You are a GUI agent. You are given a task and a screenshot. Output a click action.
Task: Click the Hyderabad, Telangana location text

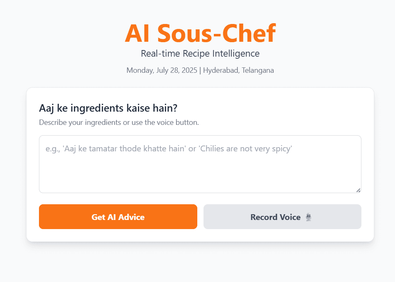coord(238,70)
